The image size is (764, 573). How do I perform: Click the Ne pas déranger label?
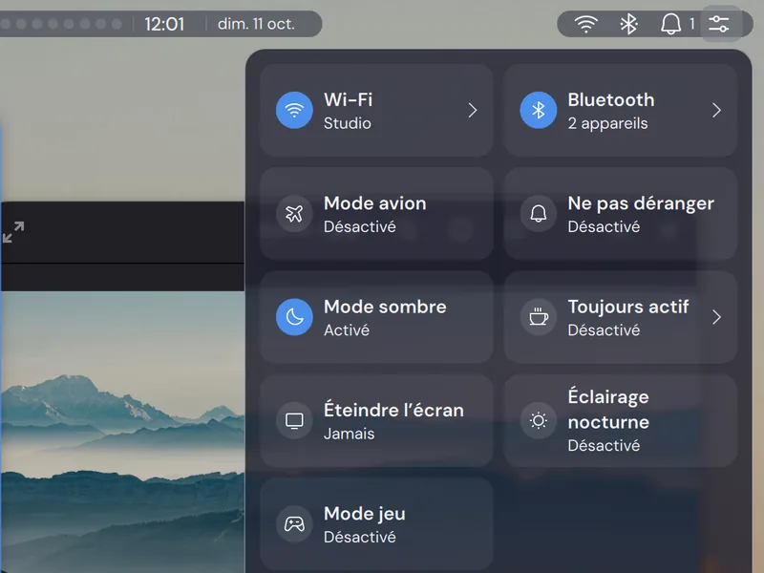pyautogui.click(x=641, y=203)
